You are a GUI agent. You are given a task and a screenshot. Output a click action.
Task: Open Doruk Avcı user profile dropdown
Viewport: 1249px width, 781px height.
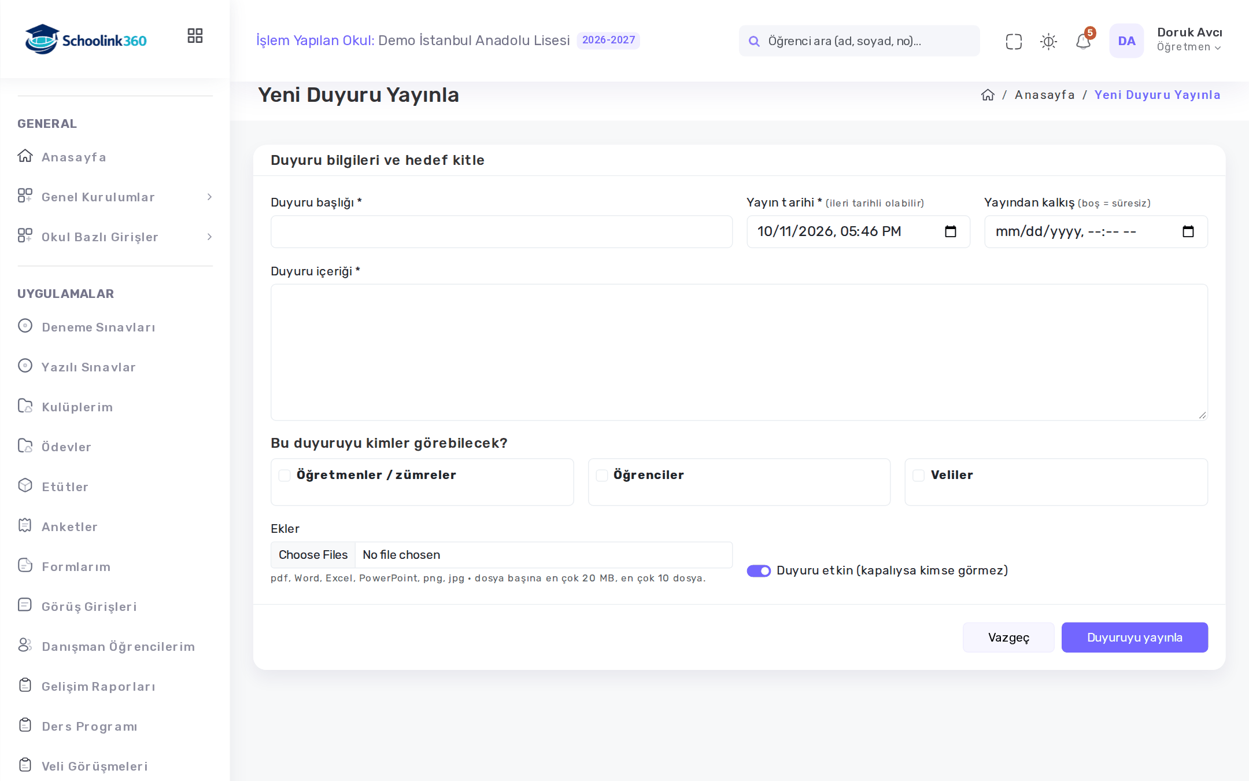(1189, 39)
